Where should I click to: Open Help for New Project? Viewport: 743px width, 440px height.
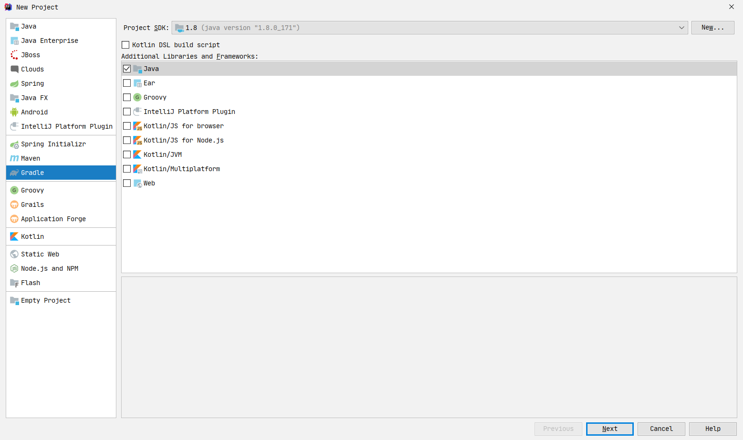point(712,429)
